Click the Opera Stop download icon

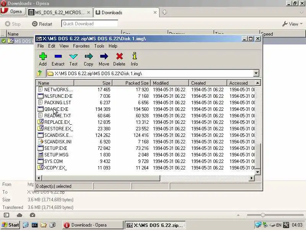coord(7,24)
